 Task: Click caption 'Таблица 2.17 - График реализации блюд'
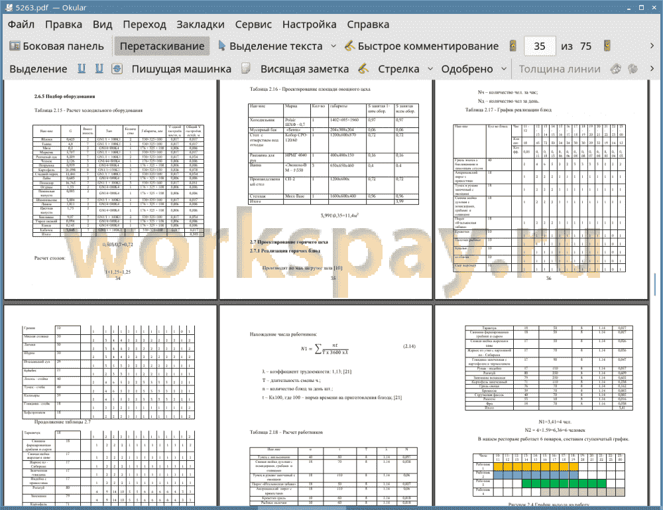tap(509, 110)
